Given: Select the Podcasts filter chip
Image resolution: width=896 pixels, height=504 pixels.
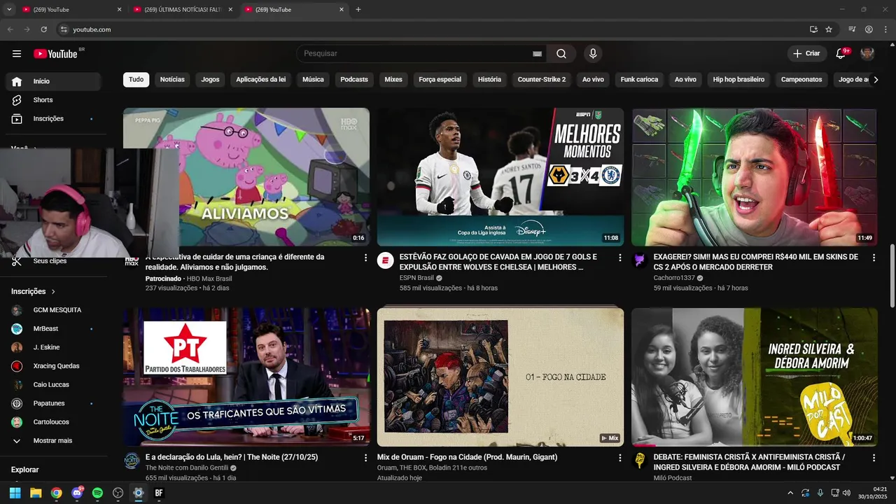Looking at the screenshot, I should tap(354, 80).
